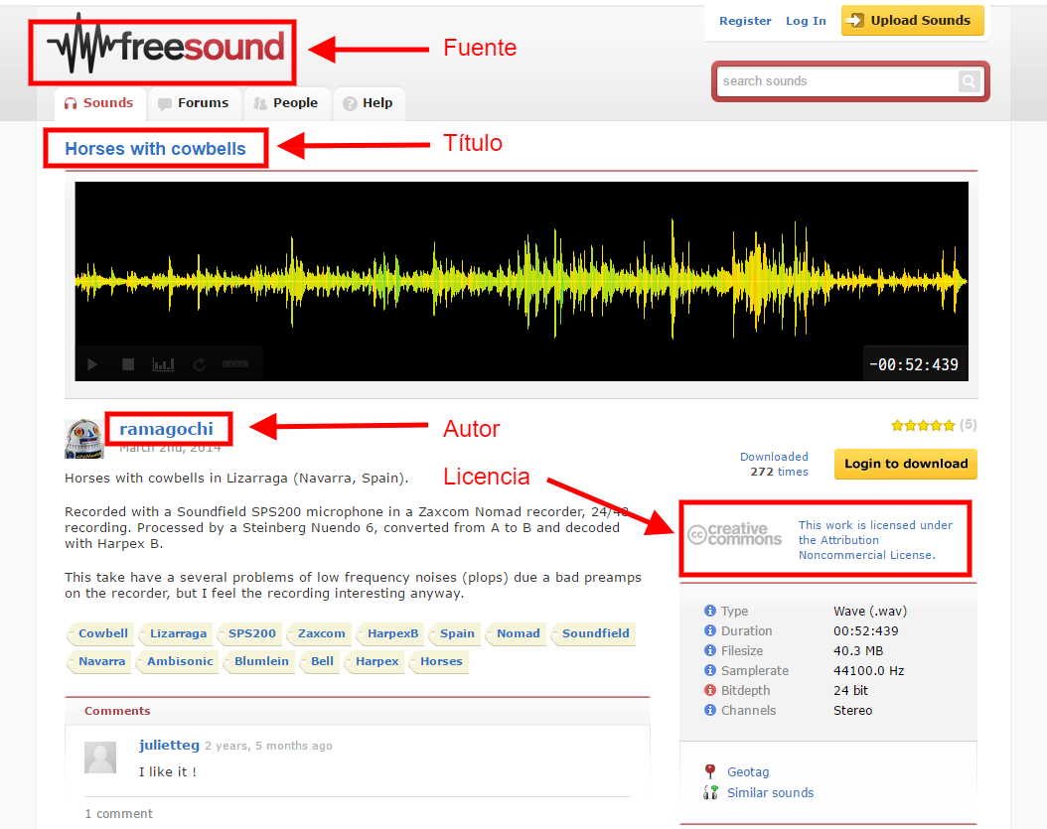Open the Sounds tab

click(x=98, y=103)
